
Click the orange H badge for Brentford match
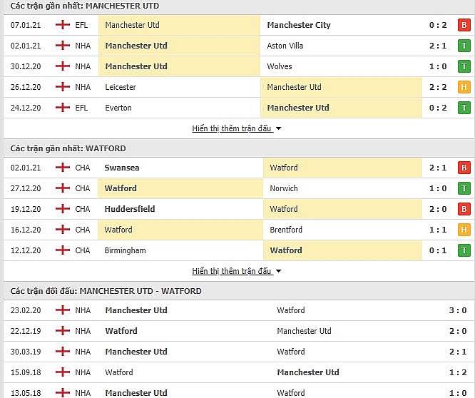(464, 230)
